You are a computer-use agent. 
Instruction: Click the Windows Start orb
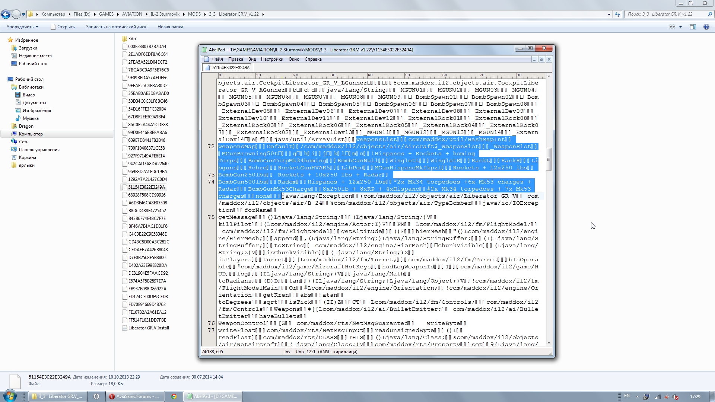(10, 396)
